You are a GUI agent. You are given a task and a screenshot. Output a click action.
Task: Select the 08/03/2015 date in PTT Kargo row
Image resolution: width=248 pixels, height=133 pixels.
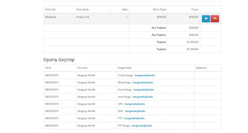(x=52, y=126)
